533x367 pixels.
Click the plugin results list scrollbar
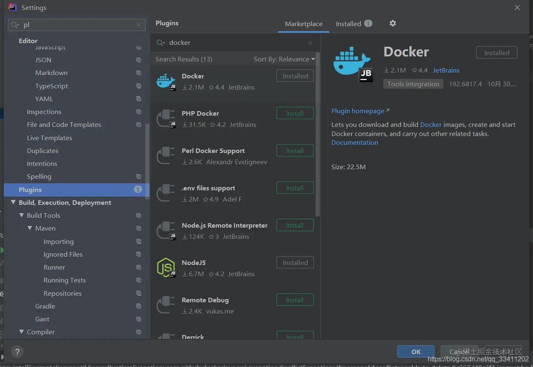pyautogui.click(x=318, y=135)
